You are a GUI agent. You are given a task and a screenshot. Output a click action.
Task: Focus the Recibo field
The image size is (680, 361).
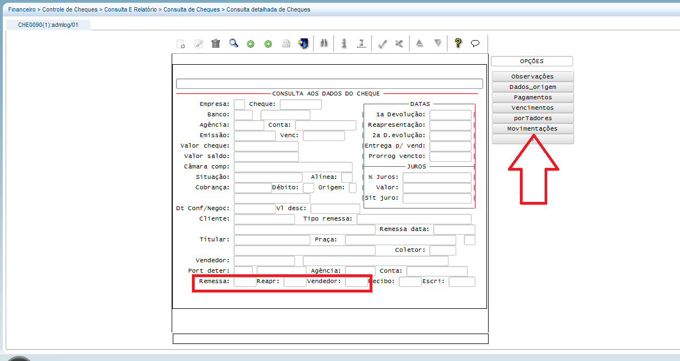click(410, 281)
